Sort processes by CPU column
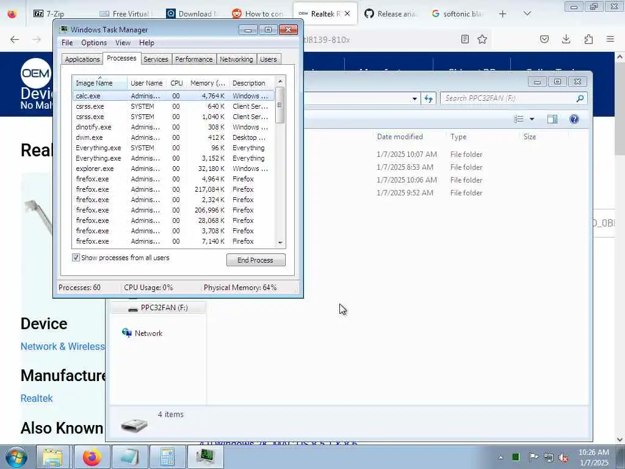This screenshot has height=469, width=625. 176,83
